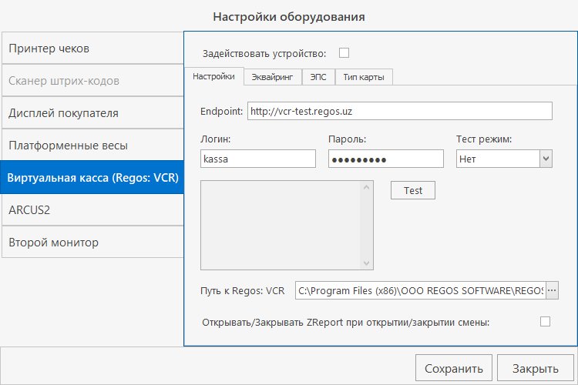Image resolution: width=578 pixels, height=385 pixels.
Task: Click the 'Сохранить' button
Action: pos(453,368)
